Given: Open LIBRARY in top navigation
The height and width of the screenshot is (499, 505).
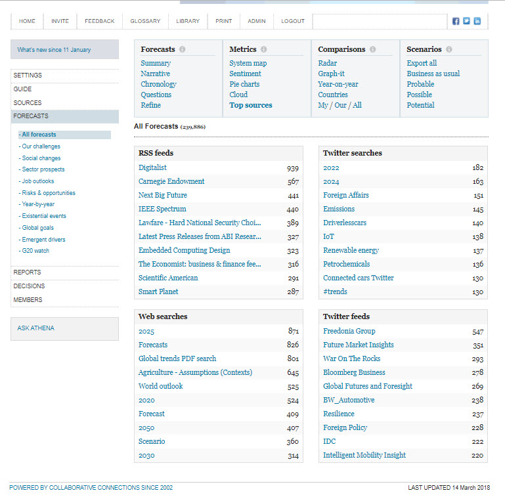Looking at the screenshot, I should click(x=188, y=21).
